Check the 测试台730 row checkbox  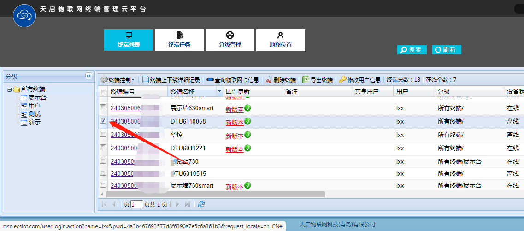tap(103, 160)
